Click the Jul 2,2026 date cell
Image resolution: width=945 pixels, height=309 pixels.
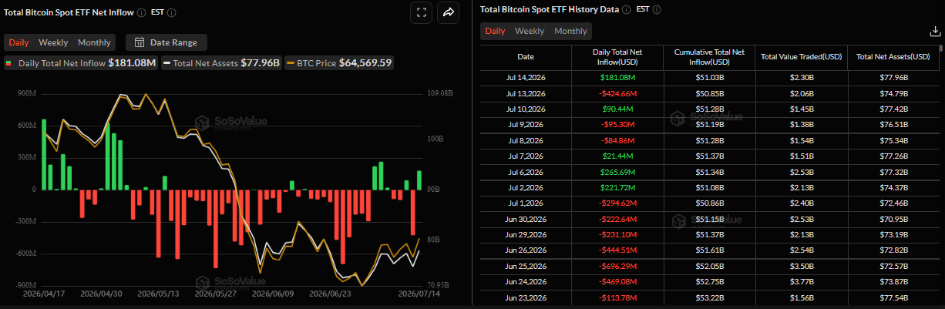click(x=525, y=188)
